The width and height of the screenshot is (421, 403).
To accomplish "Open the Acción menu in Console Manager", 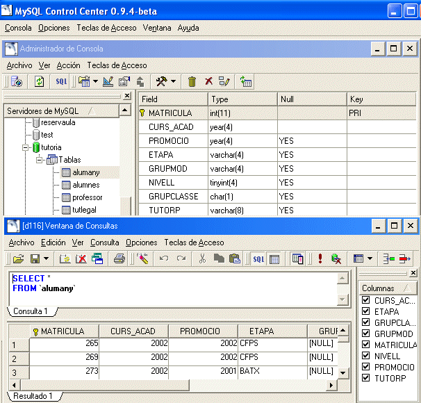I will (68, 65).
